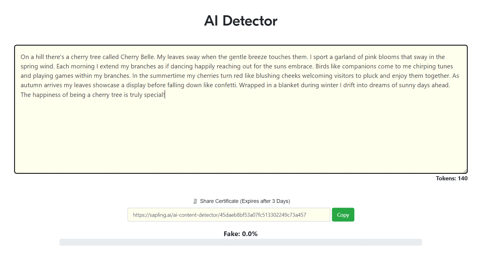Click the text box resize handle

coord(465,171)
